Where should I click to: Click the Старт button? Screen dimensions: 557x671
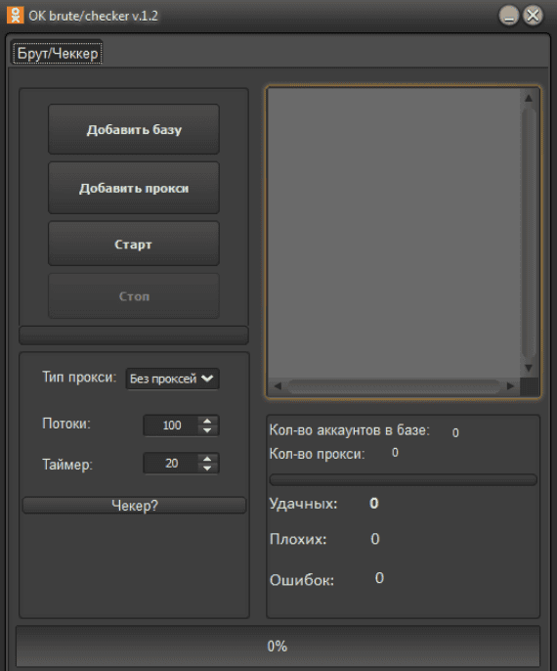pyautogui.click(x=134, y=244)
